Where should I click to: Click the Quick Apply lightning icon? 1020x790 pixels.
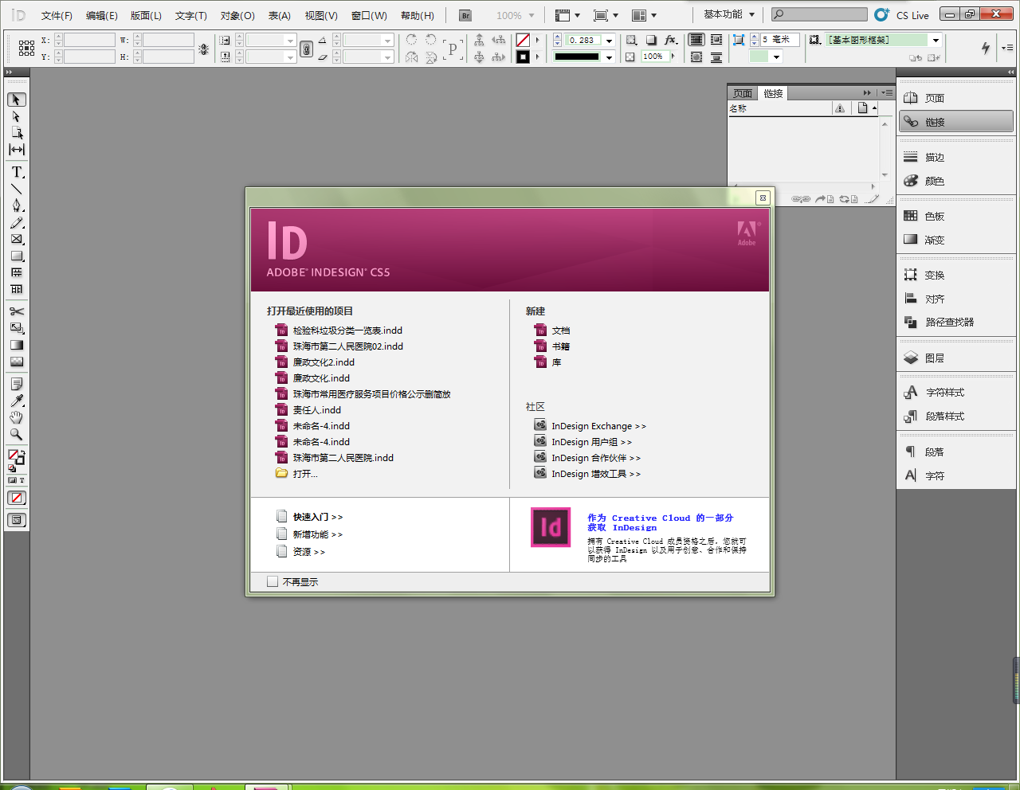986,48
